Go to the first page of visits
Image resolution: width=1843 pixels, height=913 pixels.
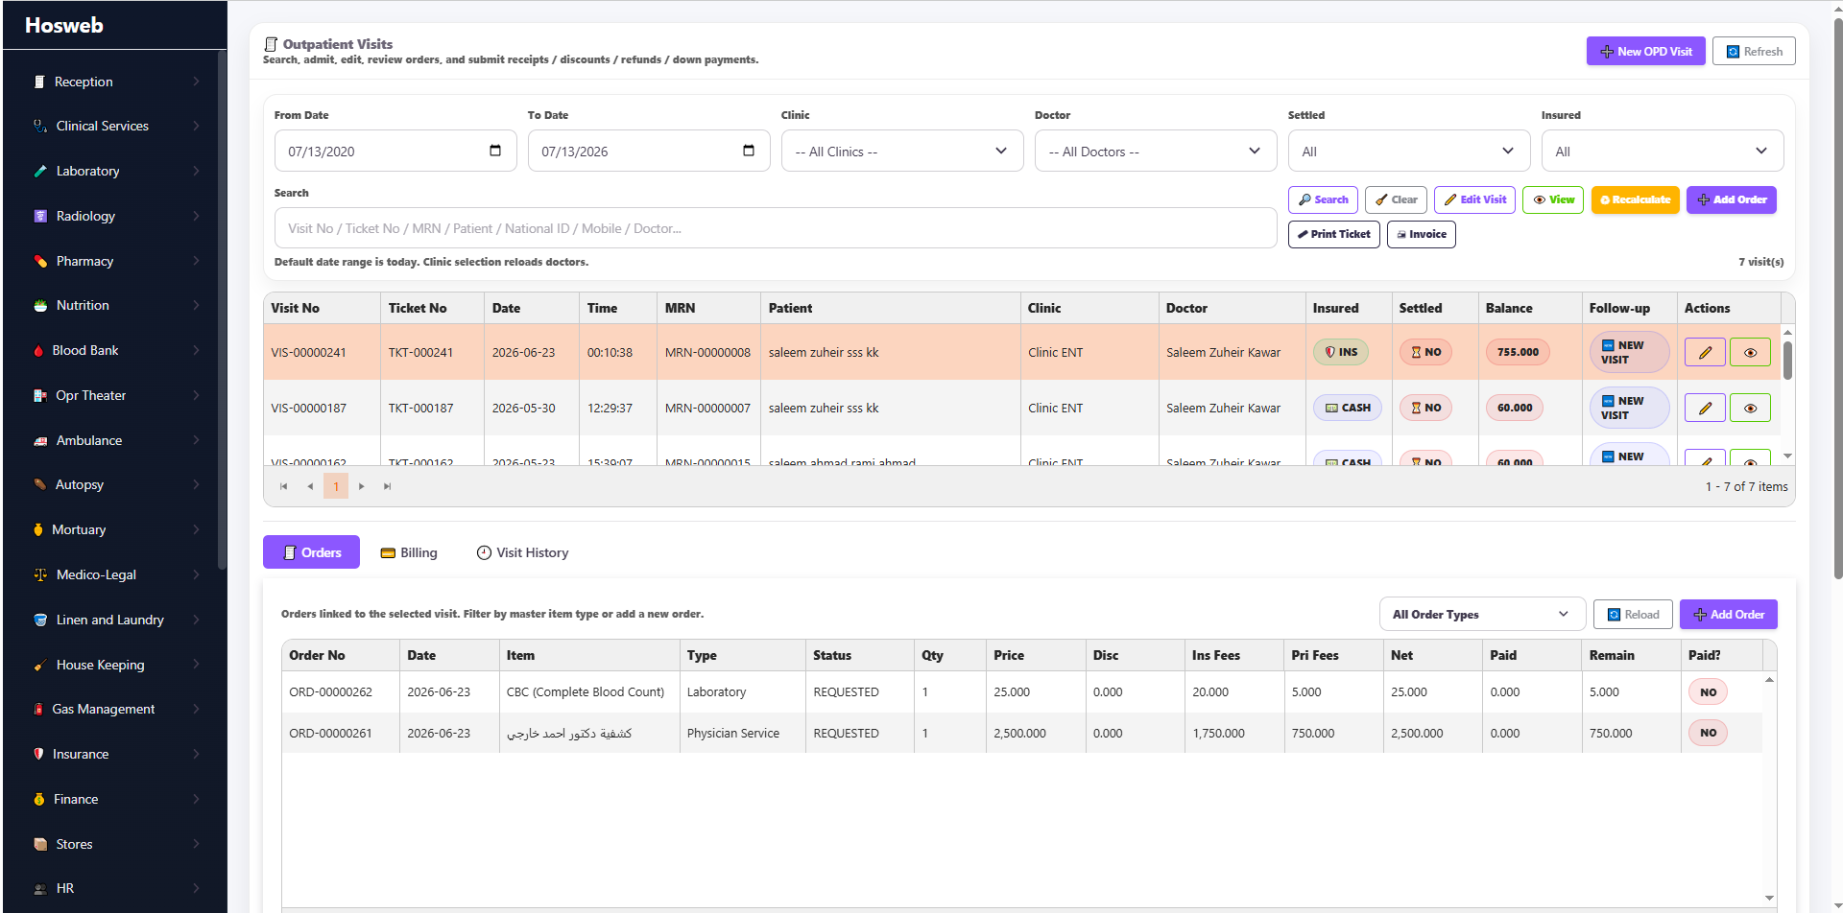(283, 486)
